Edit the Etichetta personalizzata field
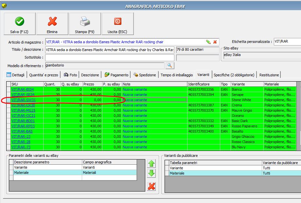 pyautogui.click(x=287, y=42)
